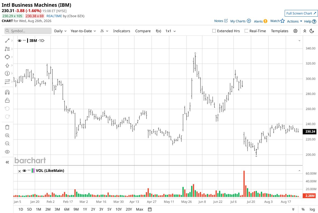The width and height of the screenshot is (318, 213).
Task: Toggle IBM series visibility eye
Action: (x=19, y=41)
